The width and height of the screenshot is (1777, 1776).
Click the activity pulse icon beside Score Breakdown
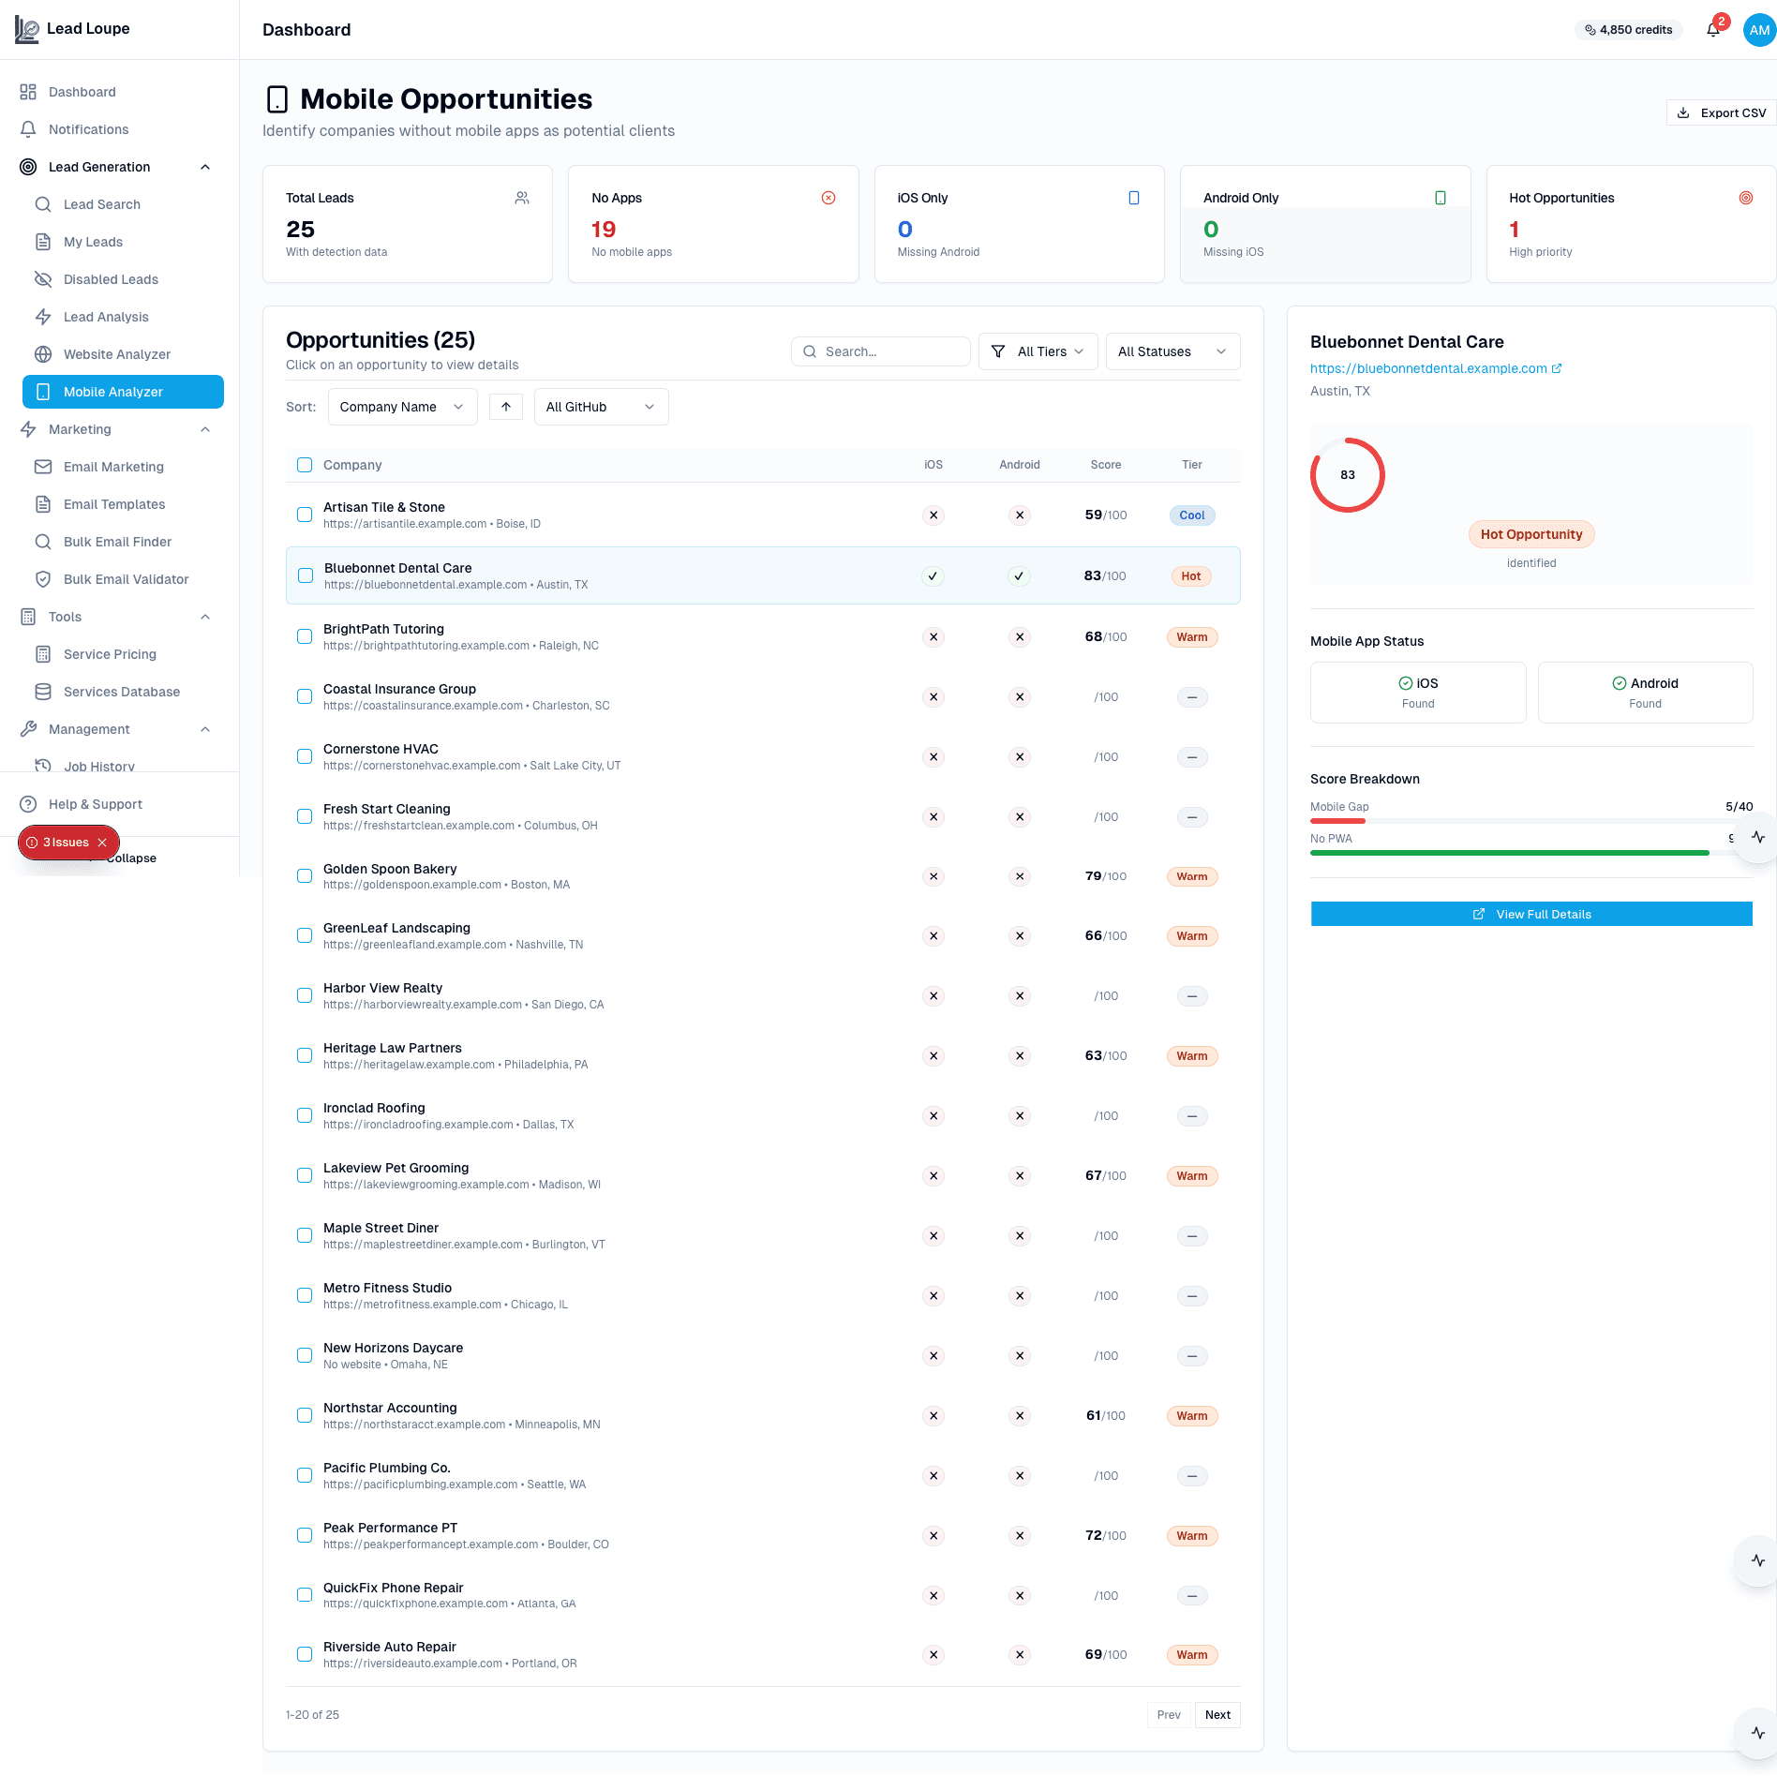tap(1758, 837)
